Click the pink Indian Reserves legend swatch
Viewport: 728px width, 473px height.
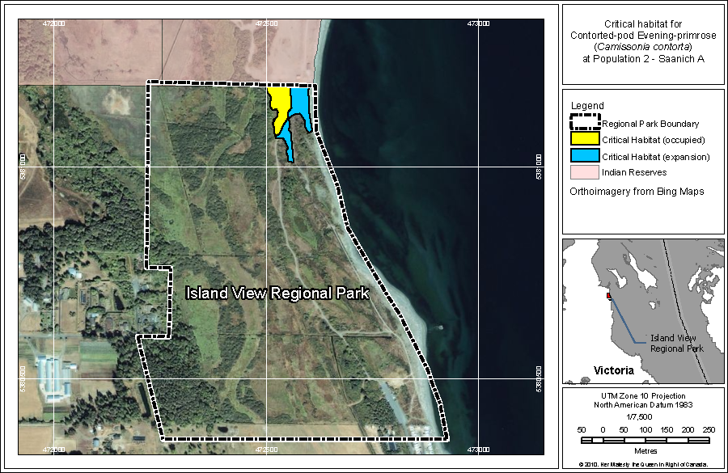[584, 172]
